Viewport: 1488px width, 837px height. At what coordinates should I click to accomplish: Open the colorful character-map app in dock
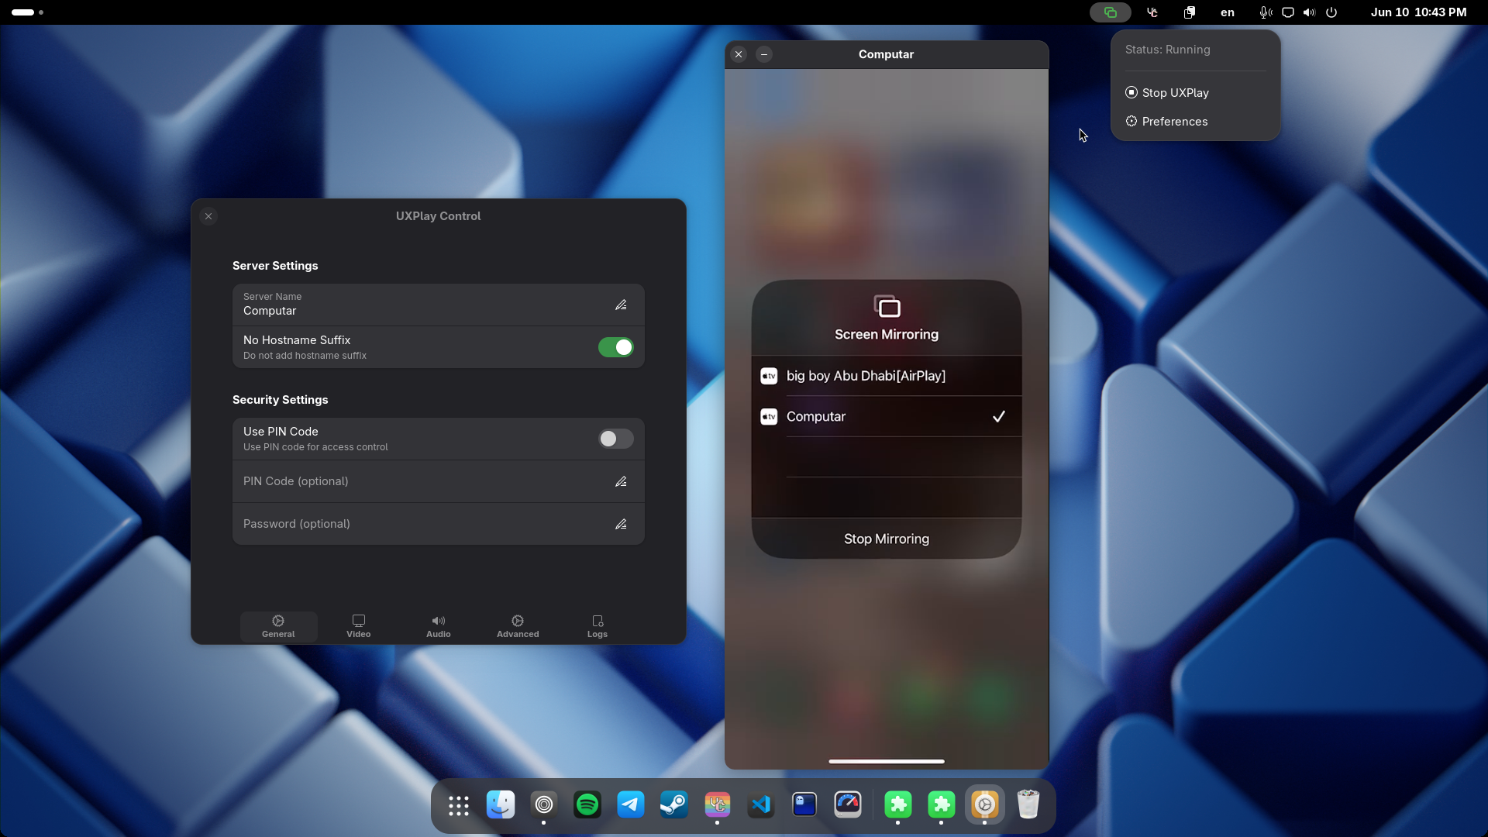(718, 805)
